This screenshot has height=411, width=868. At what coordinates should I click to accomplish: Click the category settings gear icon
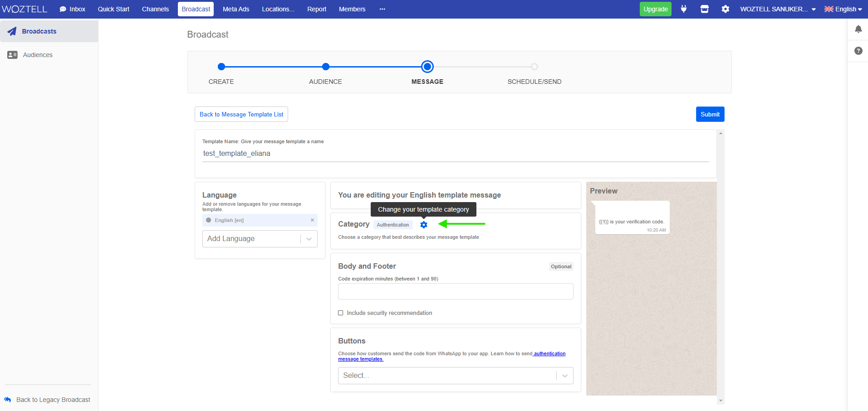[423, 225]
